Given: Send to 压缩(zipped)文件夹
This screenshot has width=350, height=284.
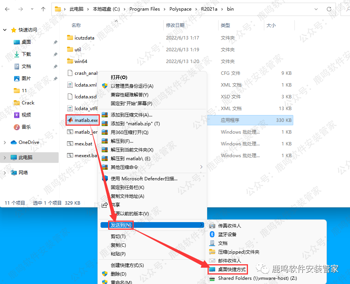Looking at the screenshot, I should point(239,252).
